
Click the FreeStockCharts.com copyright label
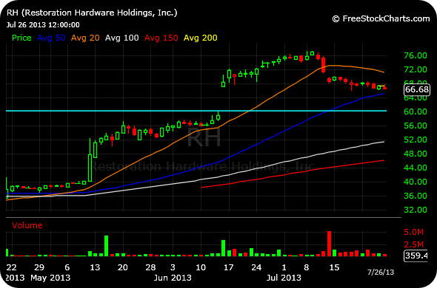pos(381,18)
